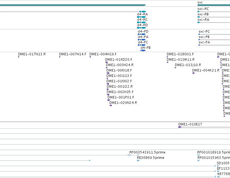
Task: Click the DME1-001P01.F label
Action: click(121, 97)
